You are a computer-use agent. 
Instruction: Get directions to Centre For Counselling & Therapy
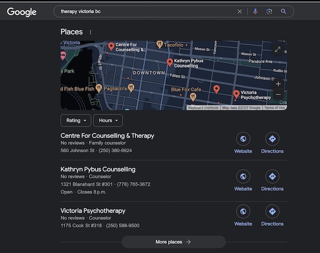272,143
